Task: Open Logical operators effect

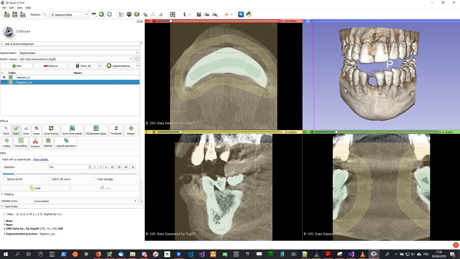Action: coord(66,143)
